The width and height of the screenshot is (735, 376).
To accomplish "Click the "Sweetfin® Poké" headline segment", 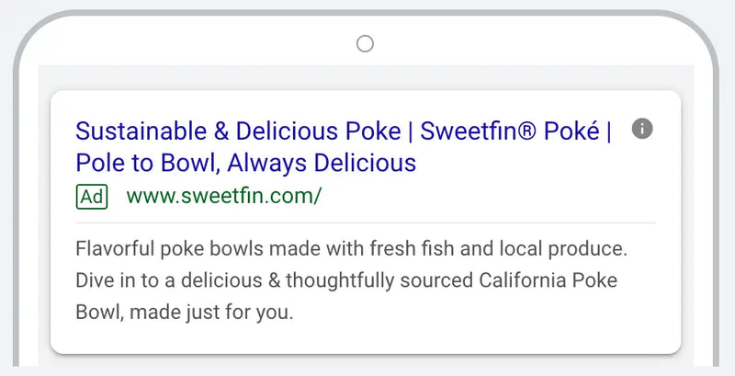I will click(x=509, y=131).
